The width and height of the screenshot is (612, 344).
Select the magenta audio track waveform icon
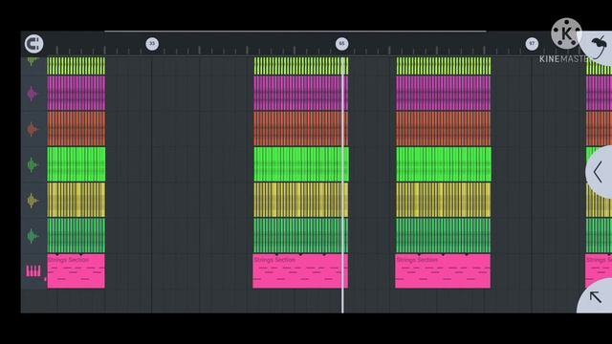(x=32, y=94)
